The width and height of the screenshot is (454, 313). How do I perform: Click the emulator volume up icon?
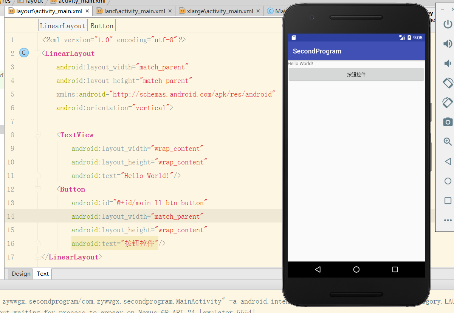pyautogui.click(x=448, y=44)
